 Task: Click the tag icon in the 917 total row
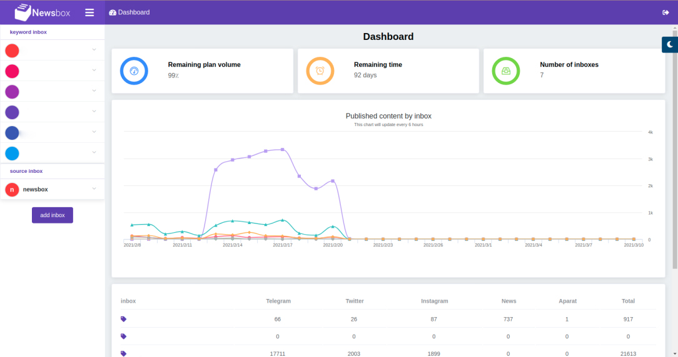point(124,319)
